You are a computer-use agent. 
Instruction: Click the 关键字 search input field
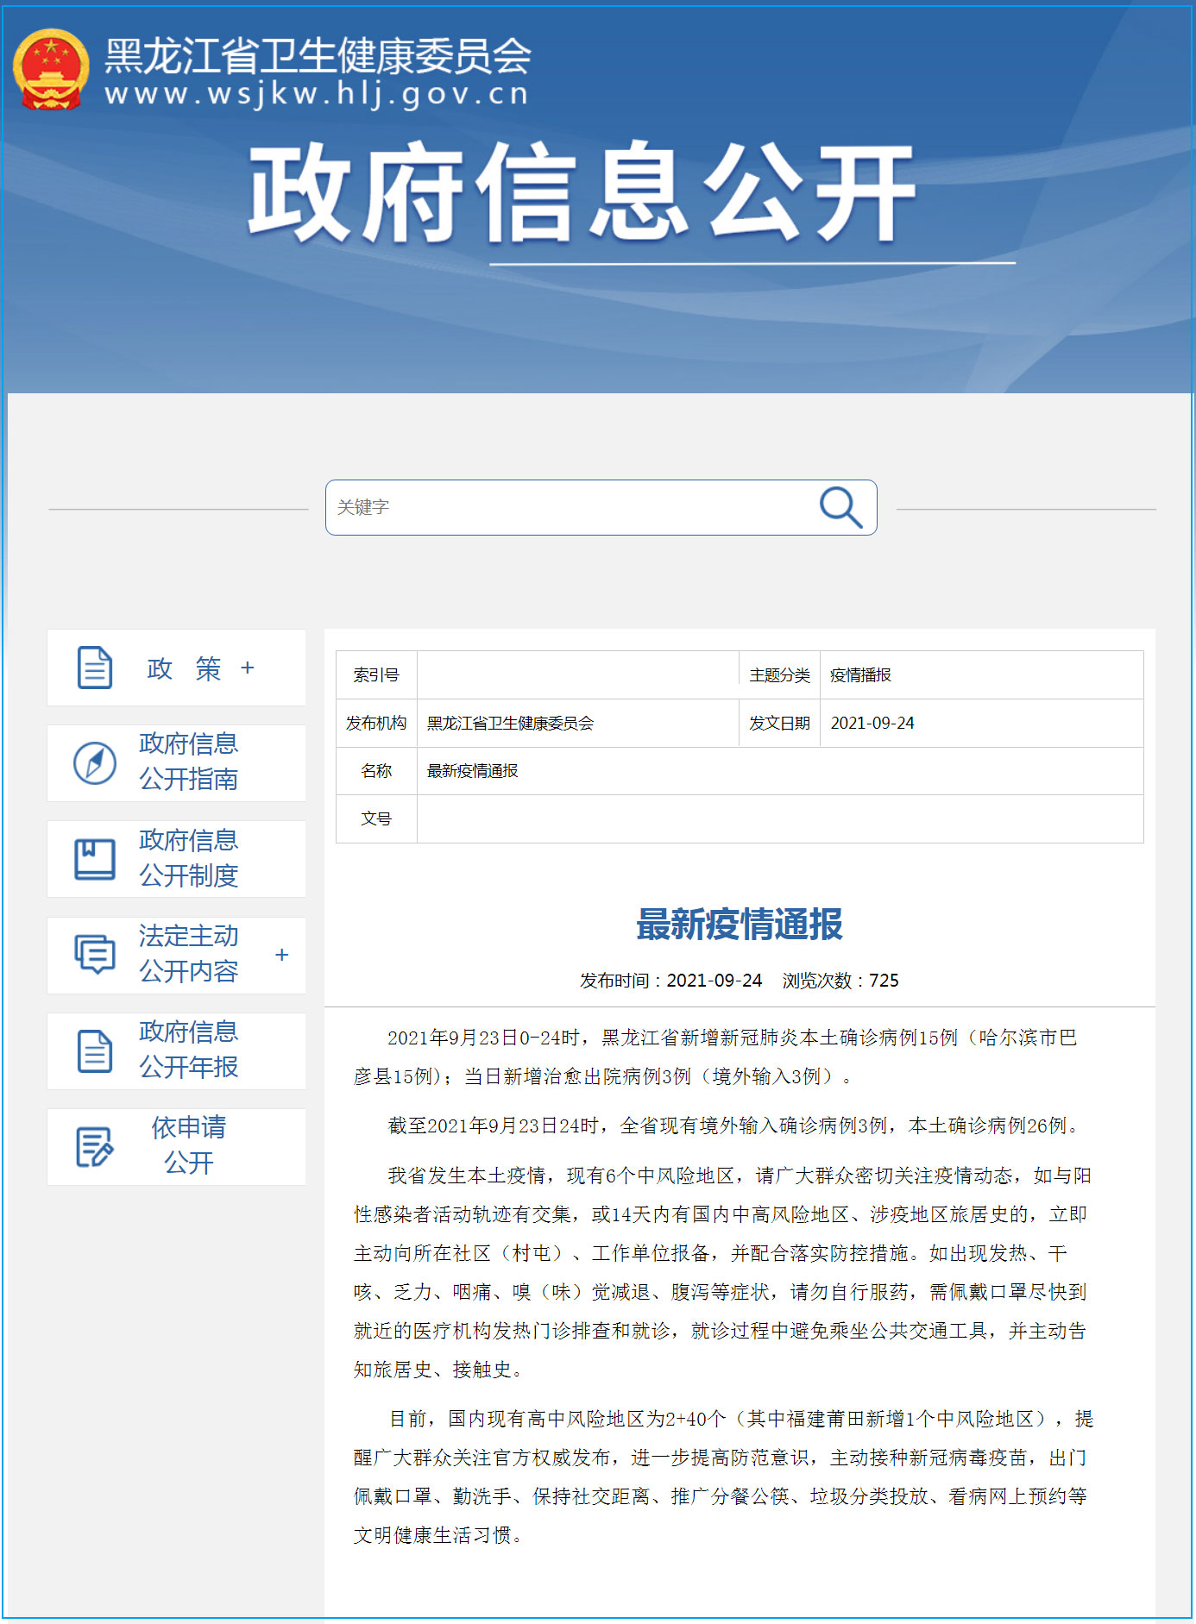tap(570, 507)
